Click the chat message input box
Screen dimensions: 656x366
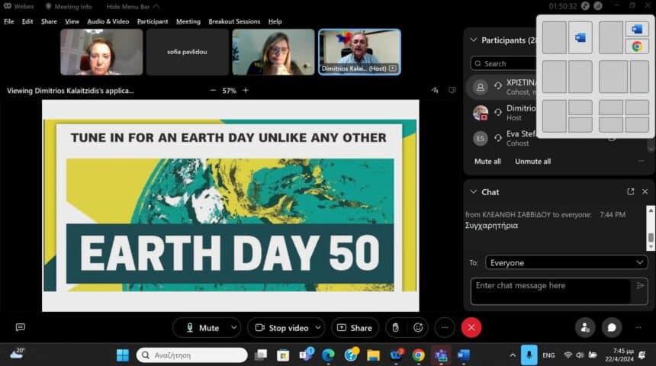coord(551,291)
